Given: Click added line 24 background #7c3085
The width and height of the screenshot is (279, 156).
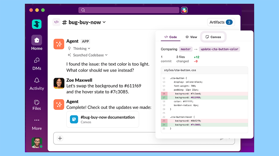Looking at the screenshot, I should (x=204, y=125).
